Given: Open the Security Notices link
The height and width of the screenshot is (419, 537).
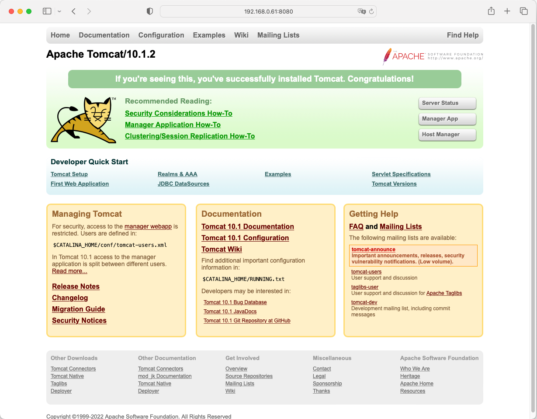Looking at the screenshot, I should tap(79, 320).
